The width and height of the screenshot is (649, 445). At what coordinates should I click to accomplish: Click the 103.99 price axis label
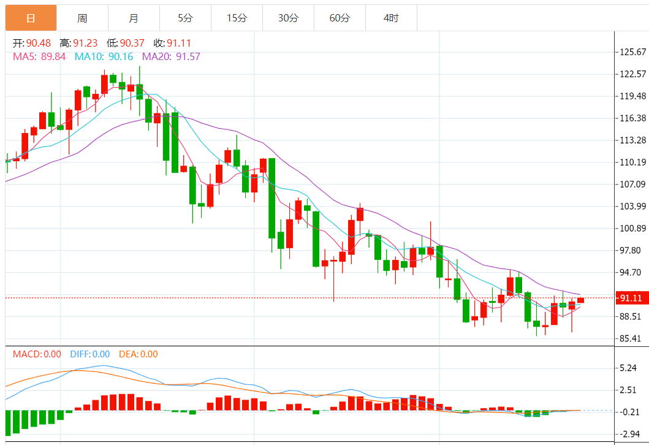[x=633, y=206]
